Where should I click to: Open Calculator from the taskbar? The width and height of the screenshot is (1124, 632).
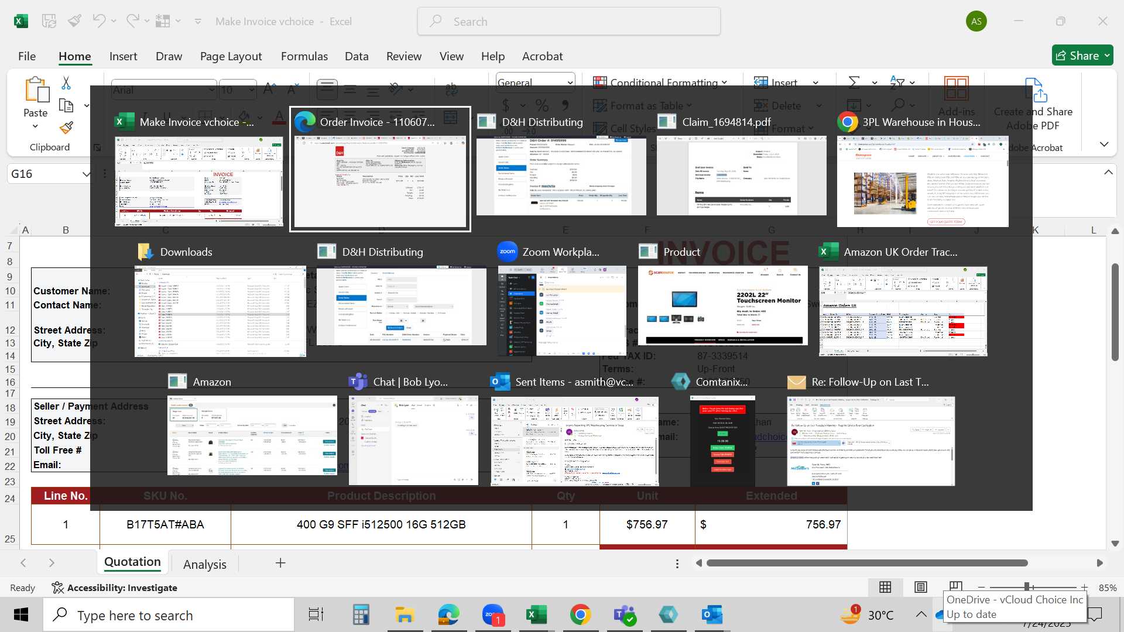(x=361, y=615)
